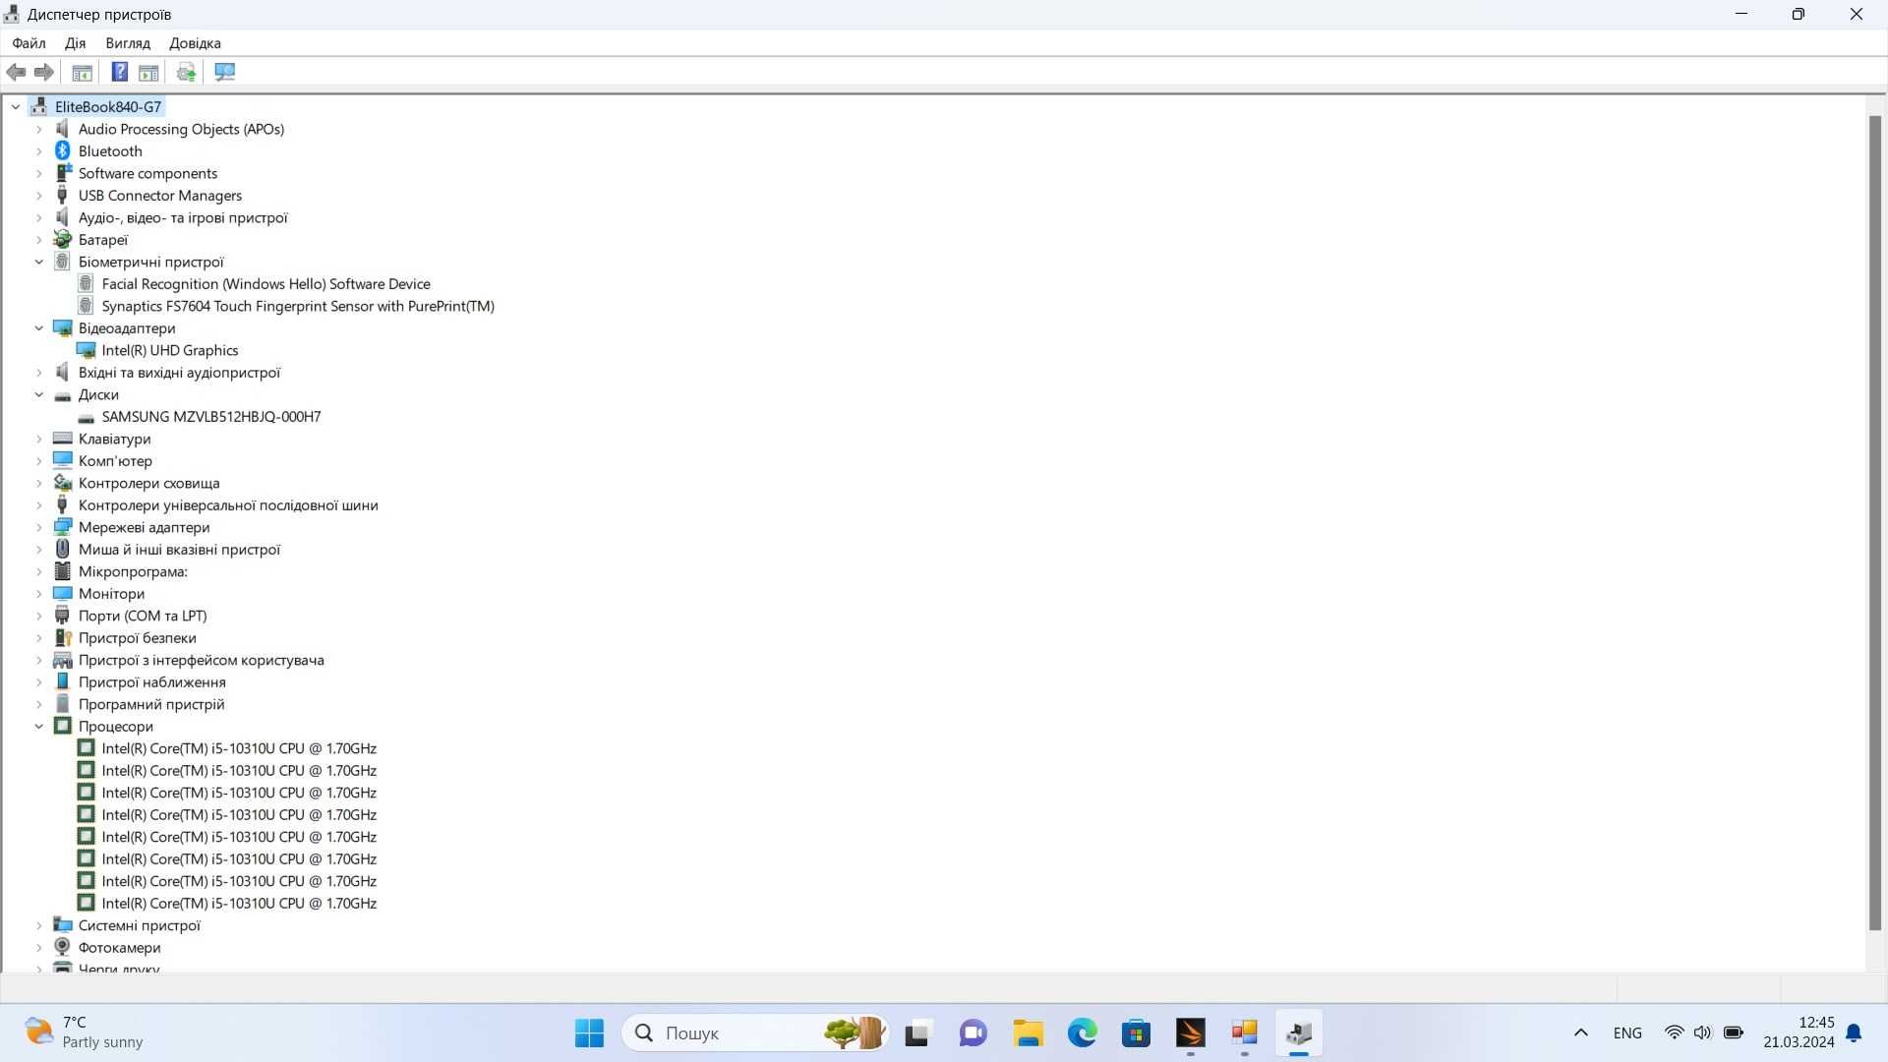This screenshot has width=1888, height=1062.
Task: Click the Properties toolbar icon with blue question mark
Action: 119,72
